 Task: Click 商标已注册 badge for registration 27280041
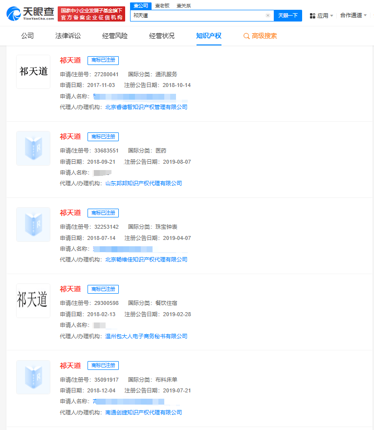[103, 60]
